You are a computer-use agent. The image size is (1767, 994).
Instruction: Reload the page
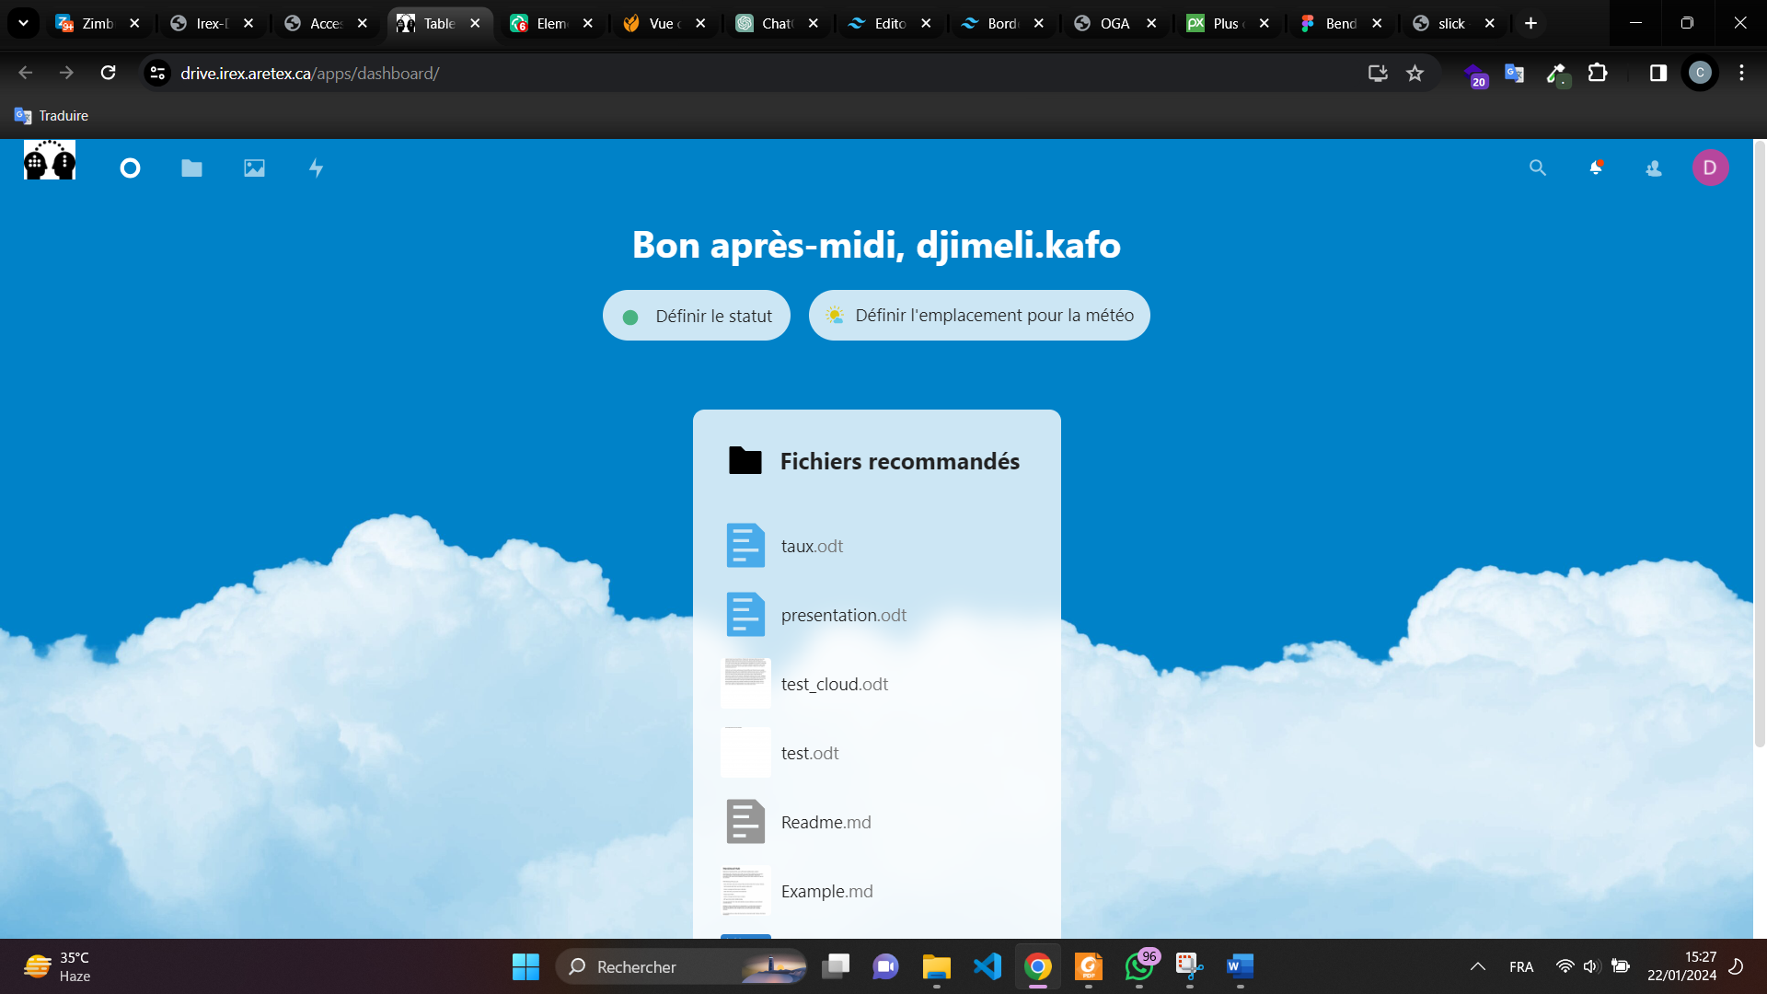pos(108,73)
